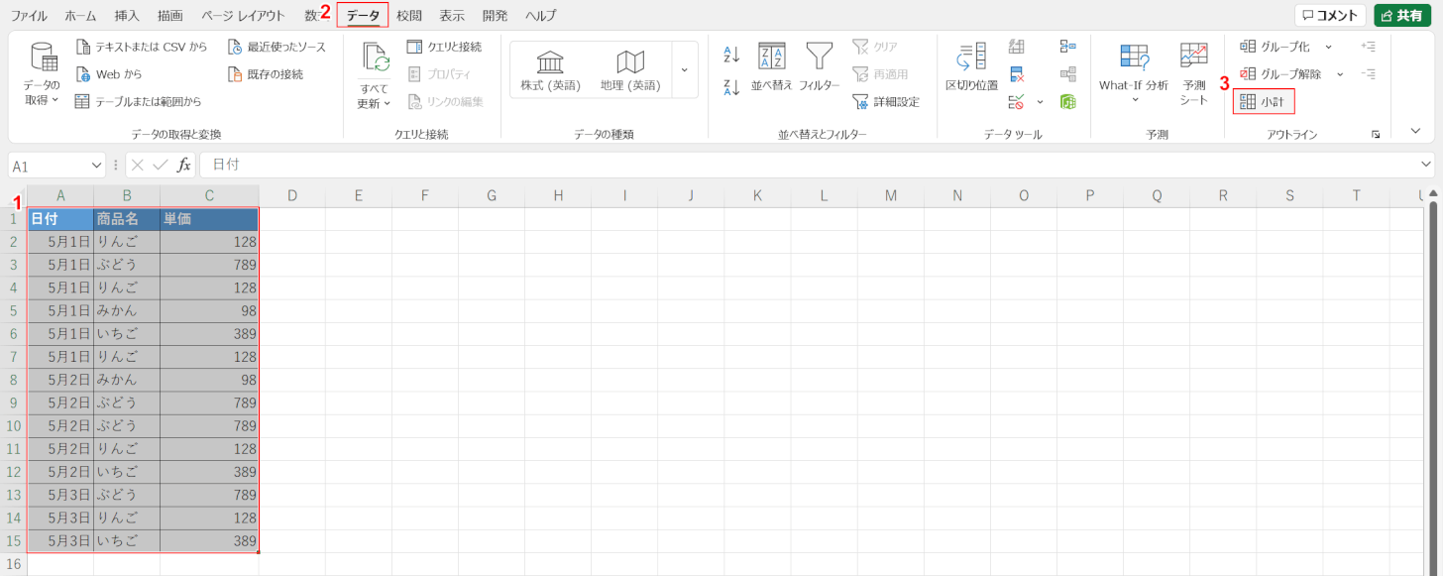
Task: Click the Sort A to Z ascending icon
Action: 732,55
